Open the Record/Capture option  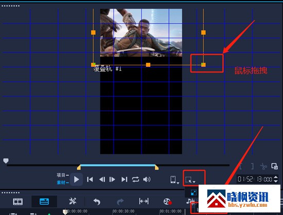[167, 202]
